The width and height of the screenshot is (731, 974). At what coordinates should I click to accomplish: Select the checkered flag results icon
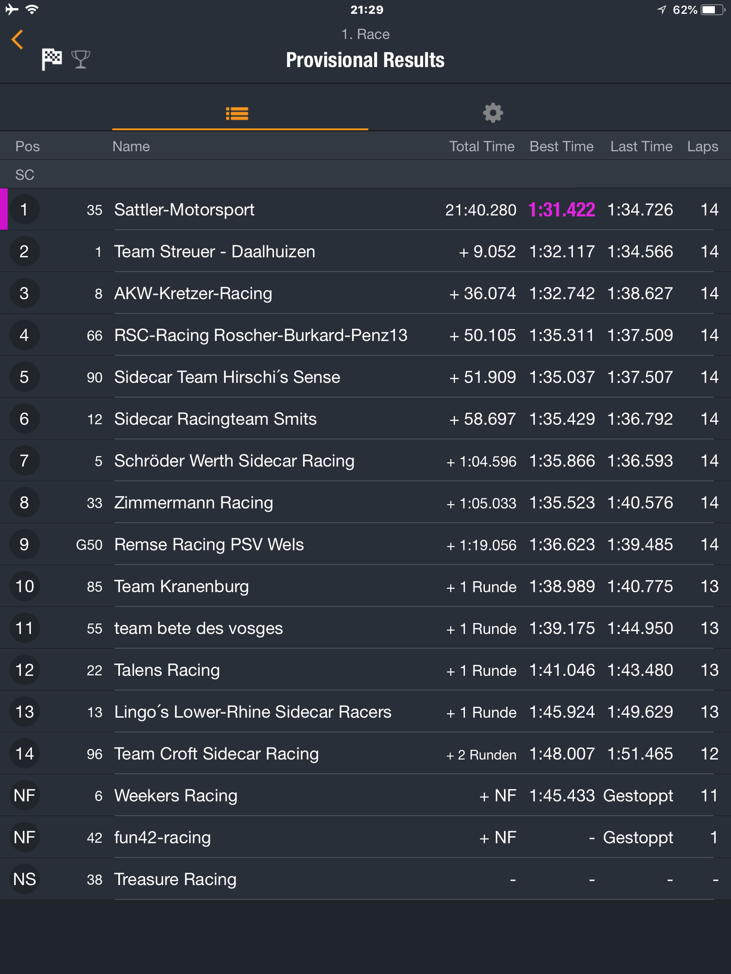(x=51, y=59)
